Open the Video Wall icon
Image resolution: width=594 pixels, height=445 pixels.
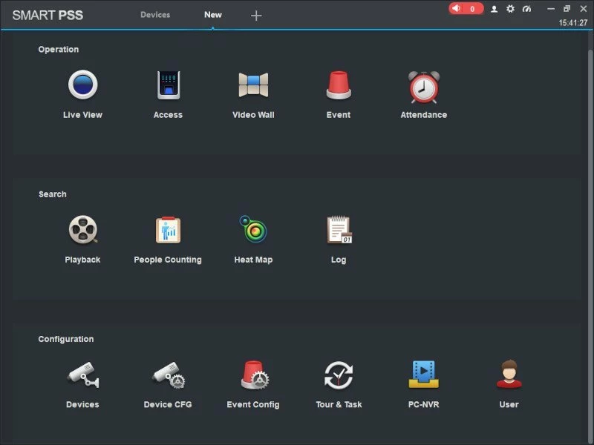253,86
